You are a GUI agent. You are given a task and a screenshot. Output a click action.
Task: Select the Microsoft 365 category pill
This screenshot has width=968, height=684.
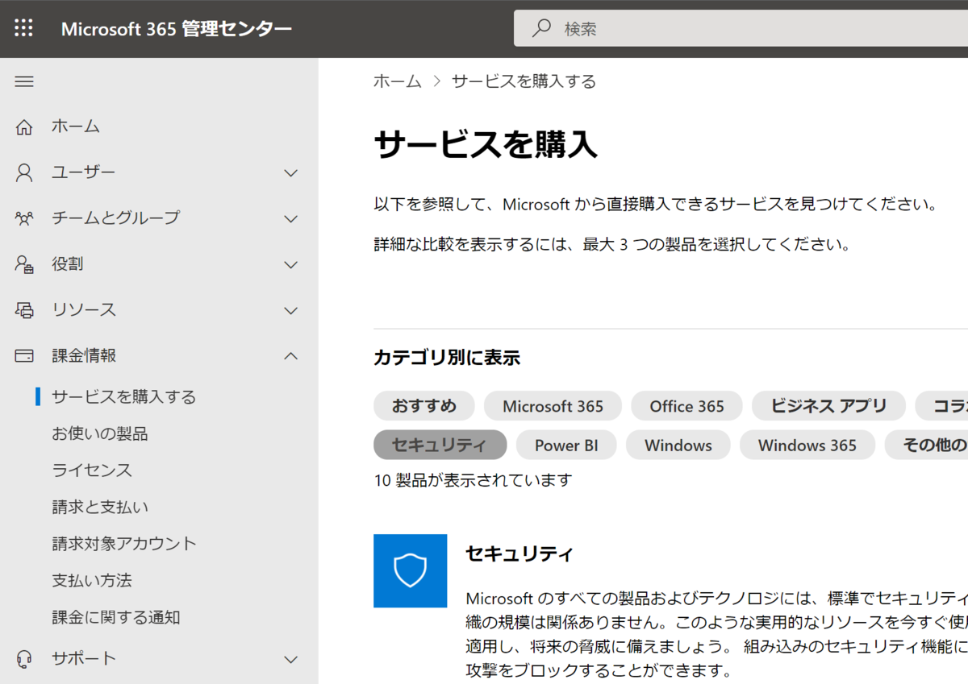[x=553, y=406]
